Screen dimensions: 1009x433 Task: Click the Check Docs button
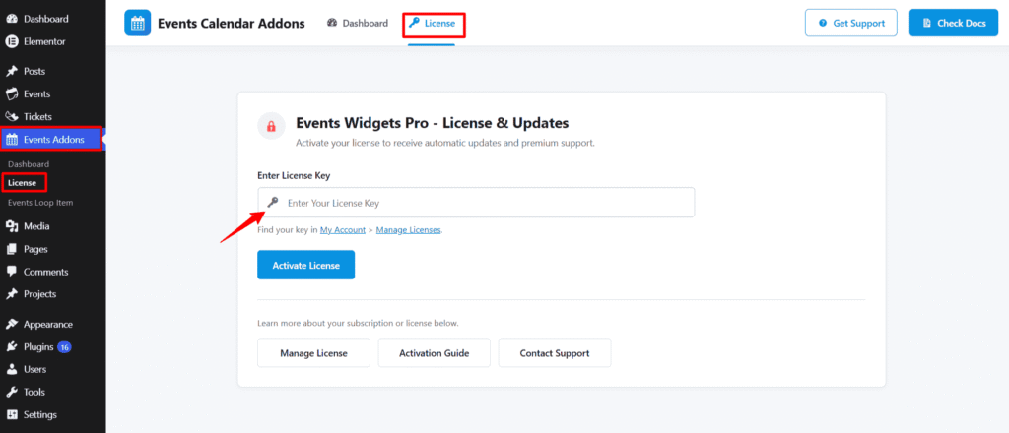click(954, 24)
